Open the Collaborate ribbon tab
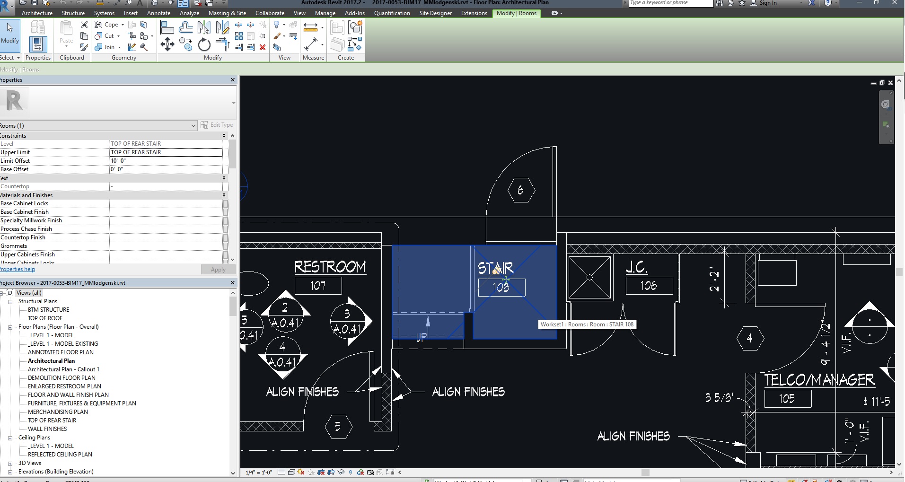Image resolution: width=905 pixels, height=482 pixels. click(270, 13)
